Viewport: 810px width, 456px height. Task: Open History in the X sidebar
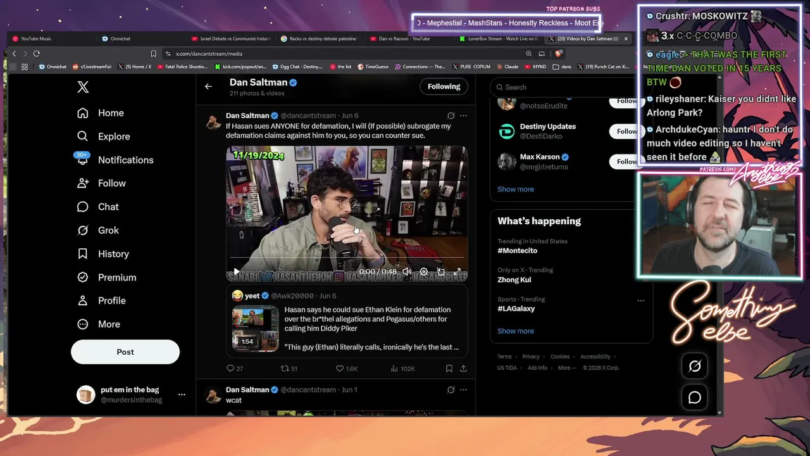103,253
